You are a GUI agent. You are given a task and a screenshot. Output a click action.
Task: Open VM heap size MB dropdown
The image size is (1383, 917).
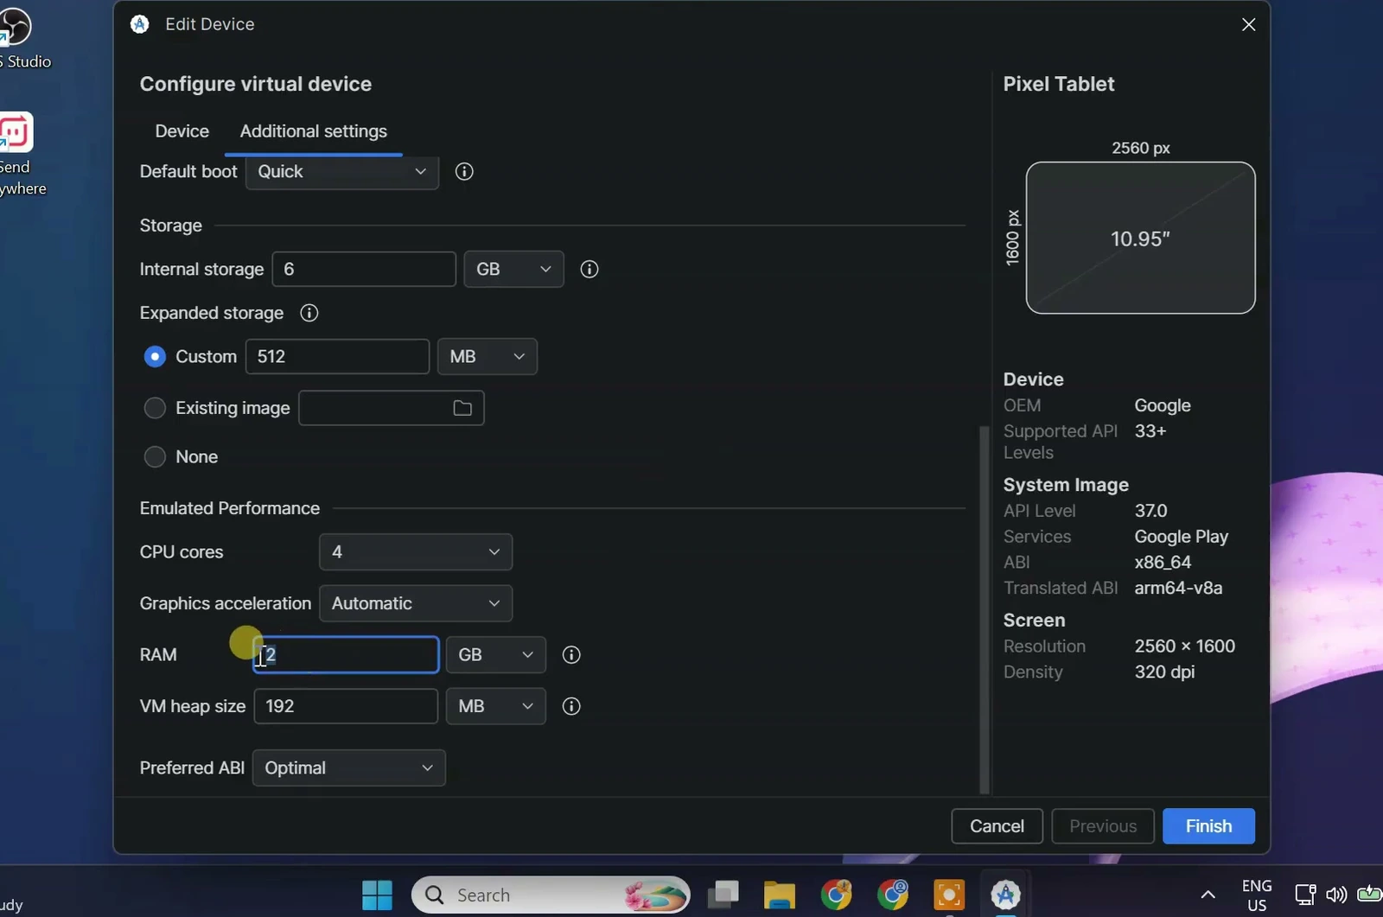click(495, 706)
